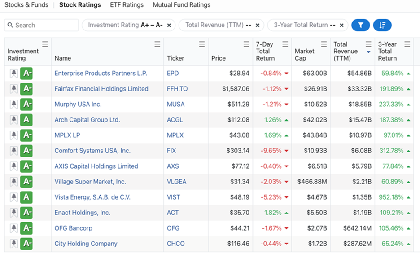
Task: Click into the Search field
Action: coord(42,25)
